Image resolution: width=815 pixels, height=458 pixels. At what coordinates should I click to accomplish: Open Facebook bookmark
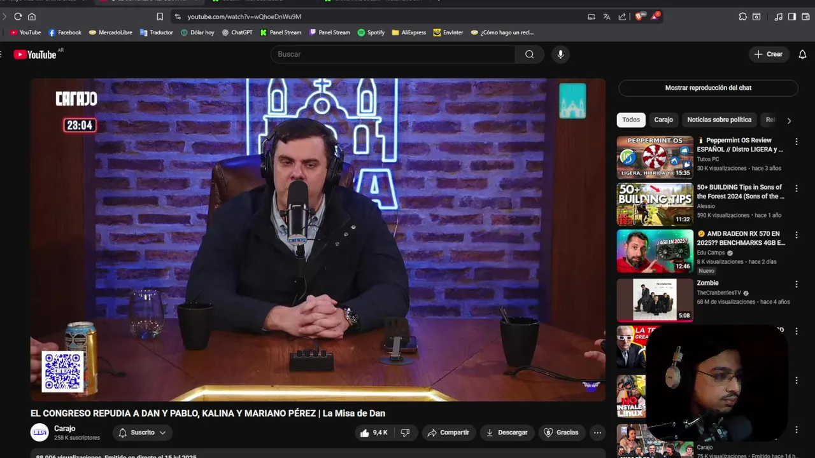[65, 32]
